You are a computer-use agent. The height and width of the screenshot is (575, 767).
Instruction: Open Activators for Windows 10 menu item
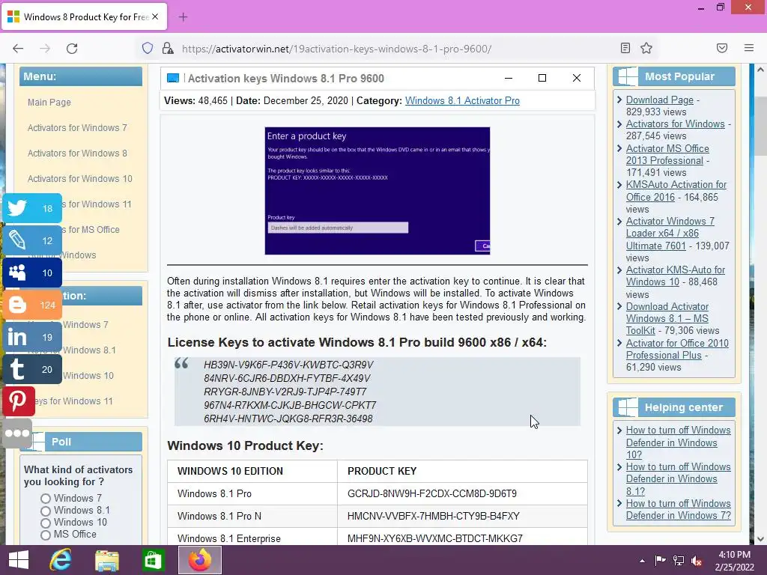click(79, 178)
